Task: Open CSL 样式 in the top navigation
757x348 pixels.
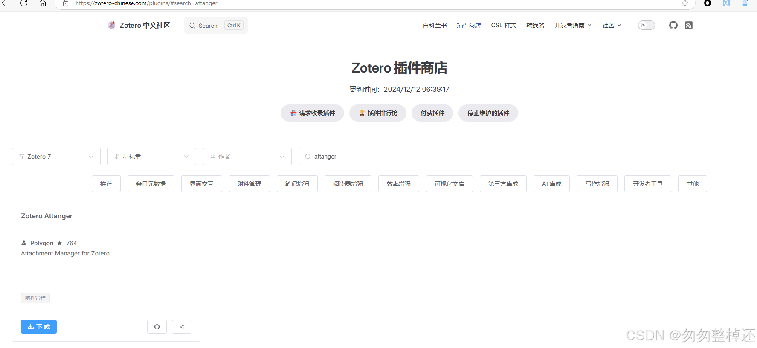Action: click(x=504, y=25)
